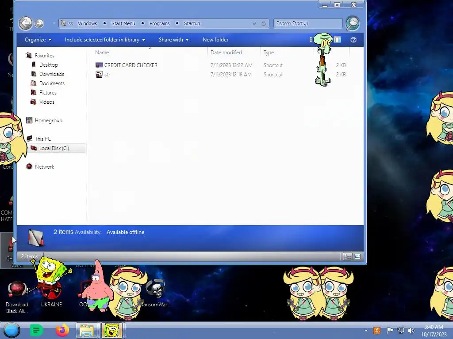Viewport: 453px width, 339px height.
Task: Click the Forward navigation arrow
Action: click(x=39, y=23)
